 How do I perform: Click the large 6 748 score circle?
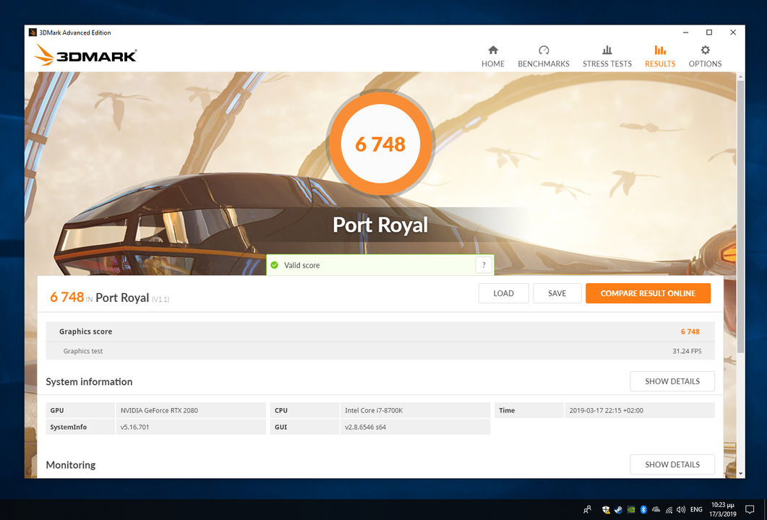pos(380,144)
